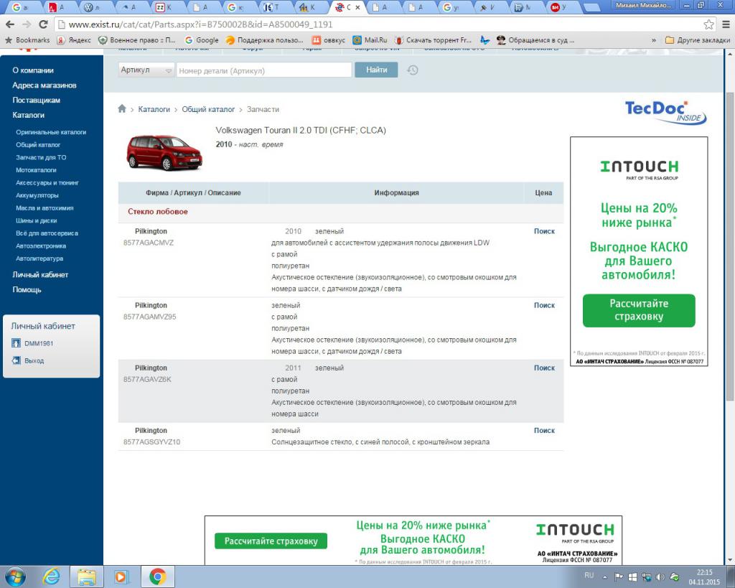The height and width of the screenshot is (588, 735).
Task: Open the media player taskbar icon
Action: pos(121,577)
